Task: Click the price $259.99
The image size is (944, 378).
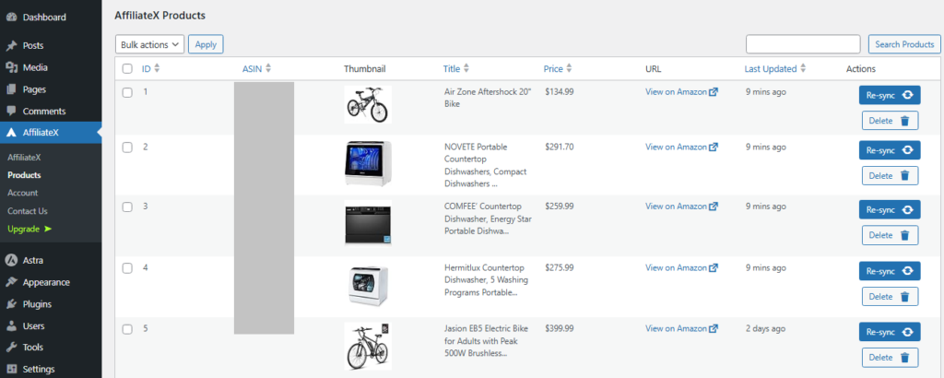Action: click(560, 207)
